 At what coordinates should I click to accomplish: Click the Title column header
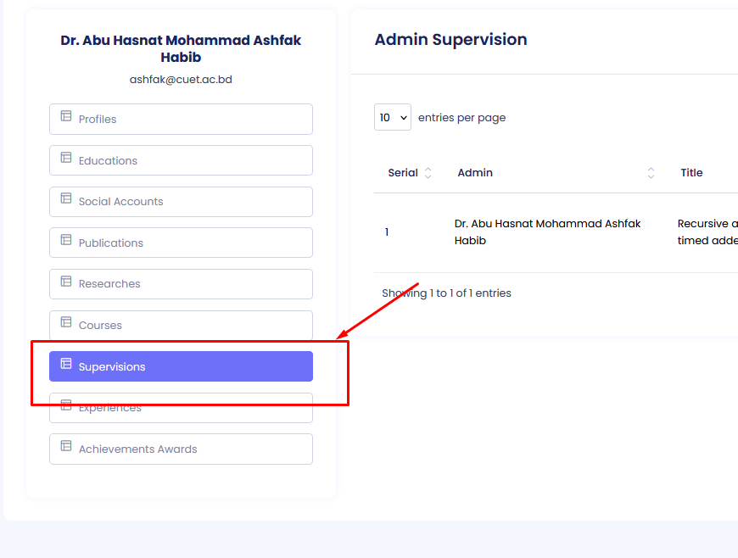tap(691, 173)
